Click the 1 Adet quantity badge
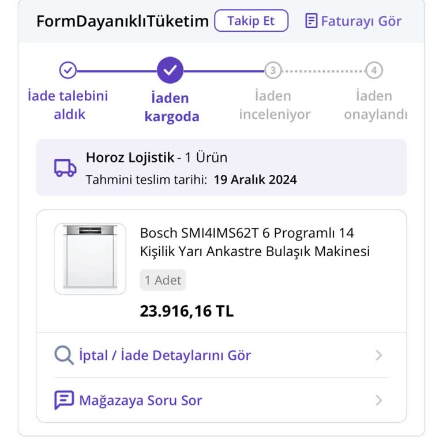 (x=163, y=280)
